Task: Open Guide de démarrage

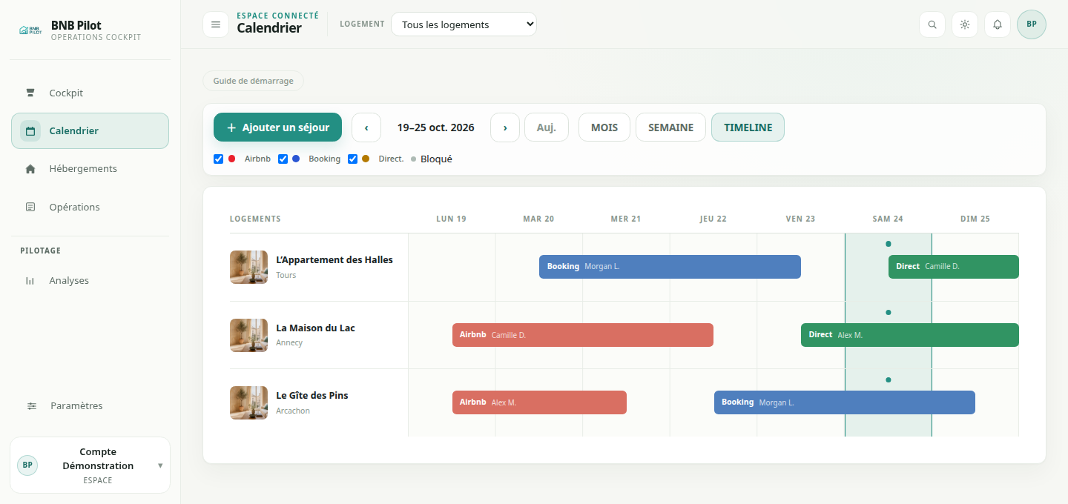Action: coord(253,81)
